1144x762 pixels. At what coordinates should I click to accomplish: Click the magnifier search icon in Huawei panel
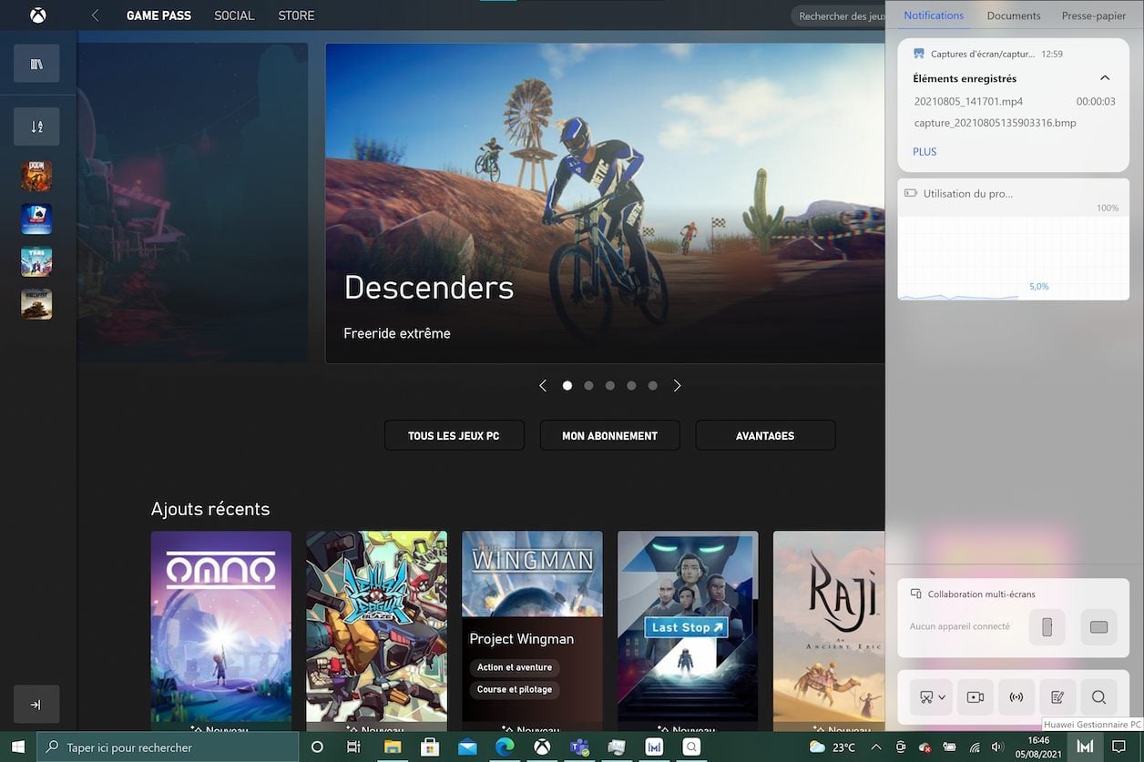[x=1098, y=697]
